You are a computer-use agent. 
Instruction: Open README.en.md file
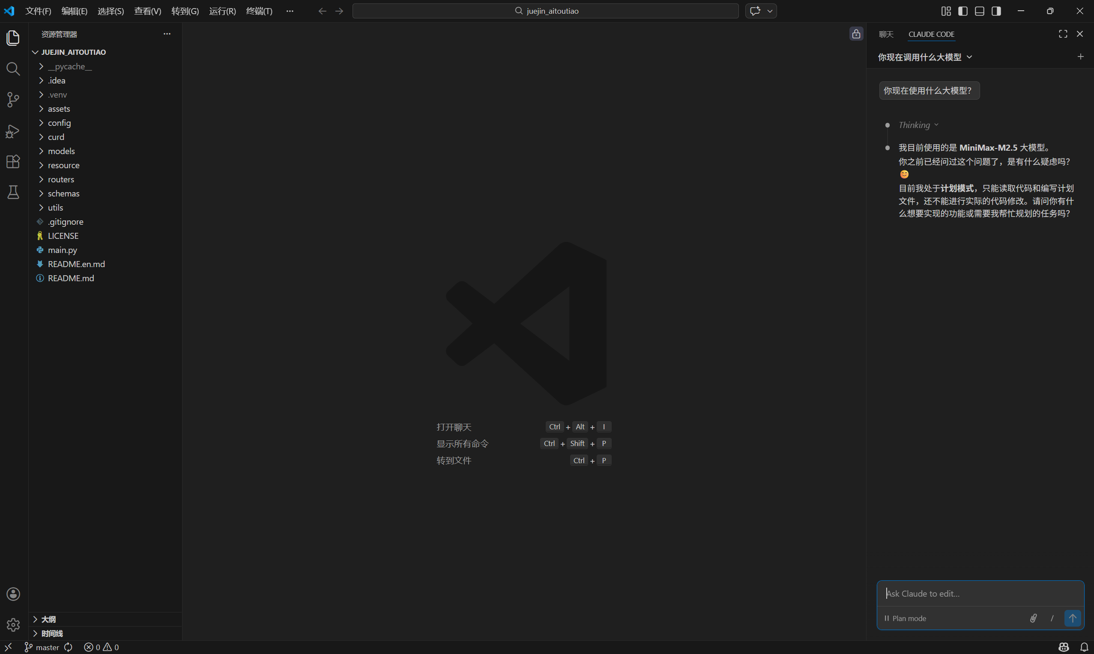(105, 264)
